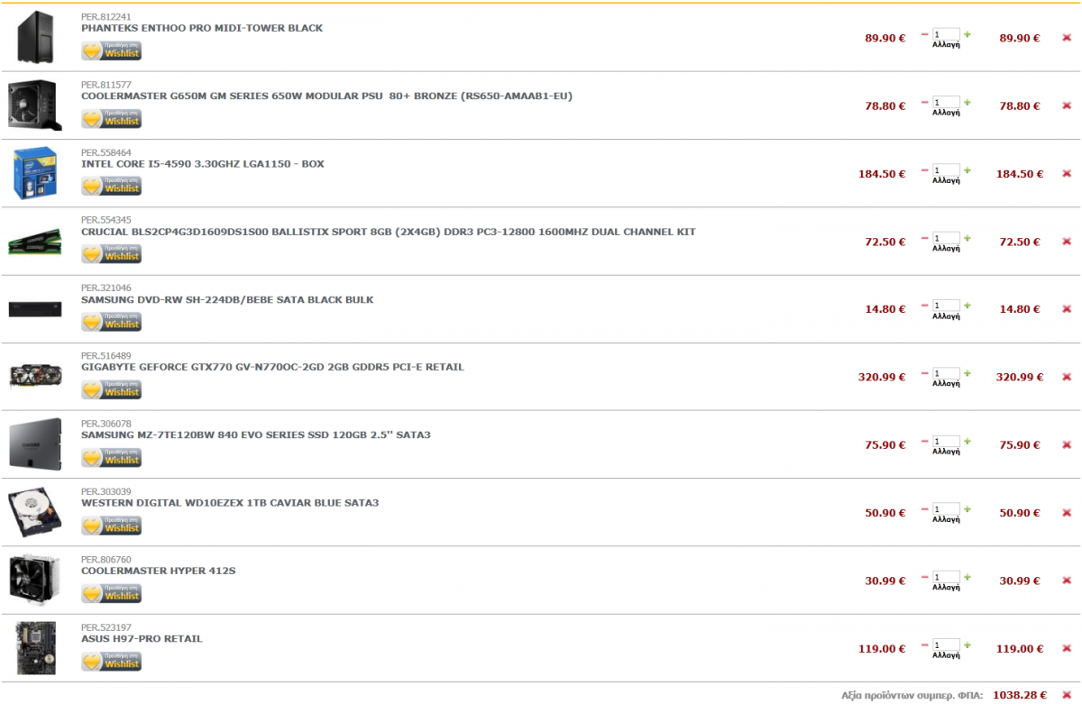Remove Samsung DVD-RW drive from cart
1082x704 pixels.
pyautogui.click(x=1067, y=309)
